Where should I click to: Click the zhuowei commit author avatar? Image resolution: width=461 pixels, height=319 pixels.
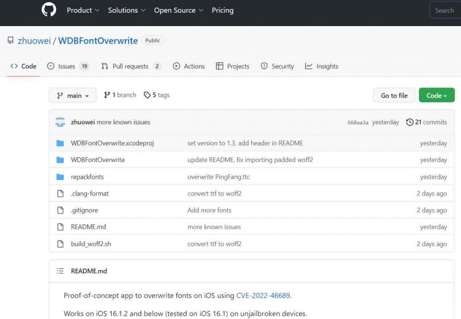tap(60, 122)
